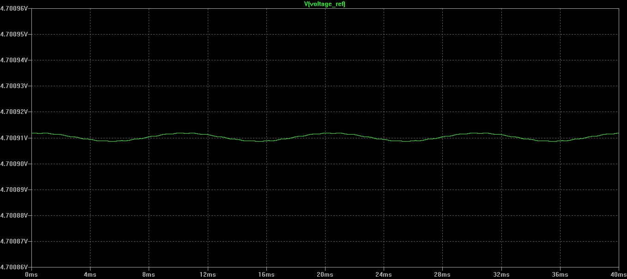
Task: Click the 4.70090V vertical axis label
Action: coord(14,164)
